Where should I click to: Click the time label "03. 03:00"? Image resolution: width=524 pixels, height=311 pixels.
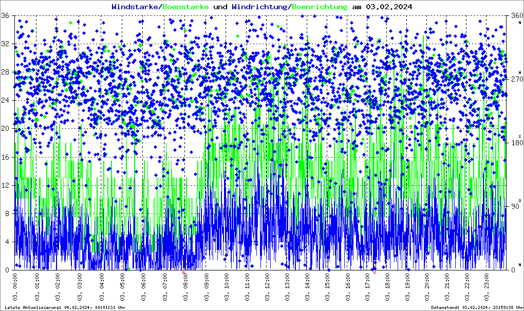pos(80,287)
